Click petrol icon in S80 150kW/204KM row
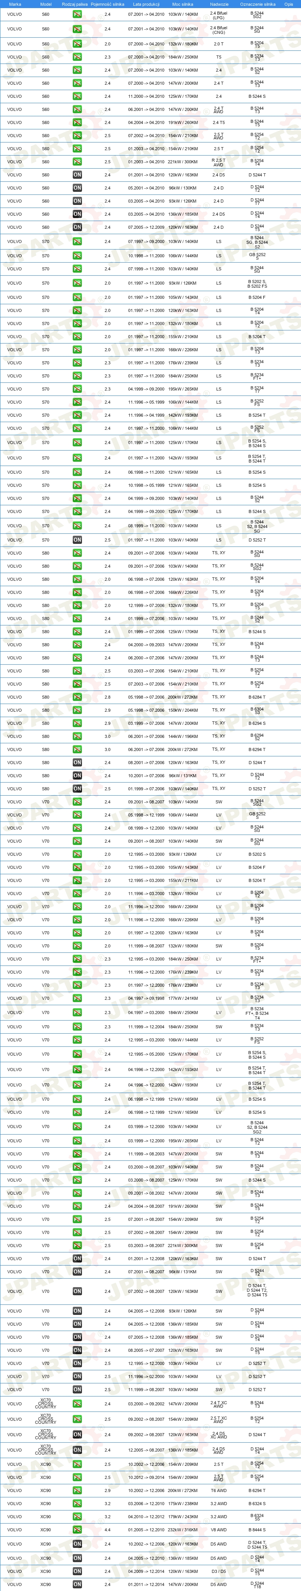The height and width of the screenshot is (1591, 301). [x=77, y=710]
